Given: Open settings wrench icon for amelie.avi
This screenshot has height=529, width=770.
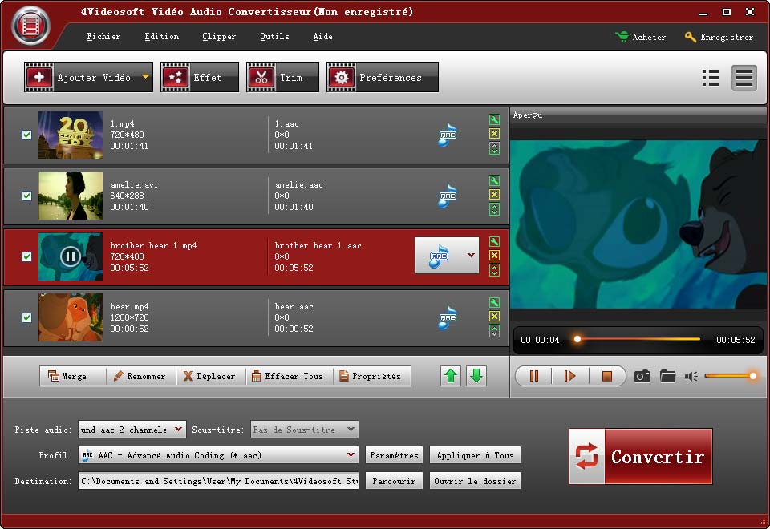Looking at the screenshot, I should [494, 181].
